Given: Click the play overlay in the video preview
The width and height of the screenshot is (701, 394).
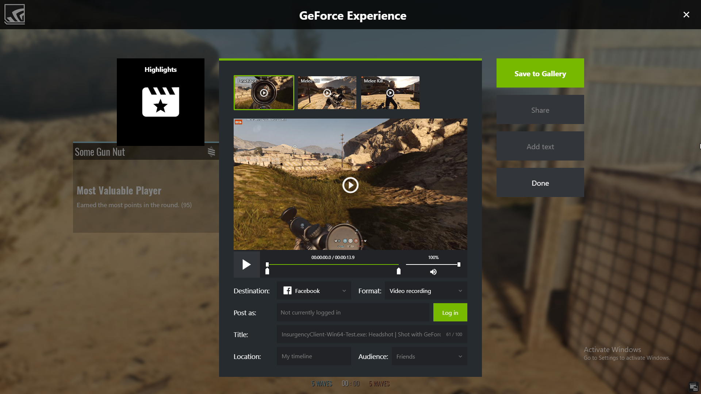Looking at the screenshot, I should 350,185.
